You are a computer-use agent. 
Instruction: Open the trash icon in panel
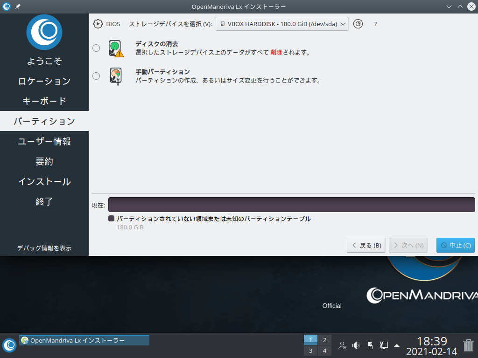[x=469, y=345]
